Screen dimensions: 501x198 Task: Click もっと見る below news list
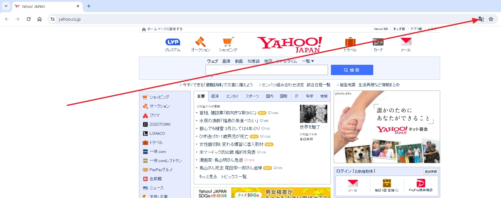click(x=208, y=177)
